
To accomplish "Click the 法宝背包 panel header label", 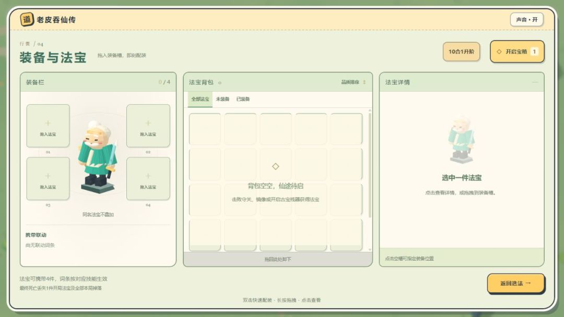I will 201,82.
